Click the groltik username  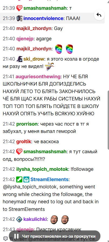24,142
